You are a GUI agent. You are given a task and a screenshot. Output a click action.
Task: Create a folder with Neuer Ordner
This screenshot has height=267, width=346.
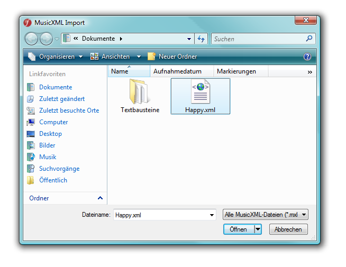[x=172, y=57]
